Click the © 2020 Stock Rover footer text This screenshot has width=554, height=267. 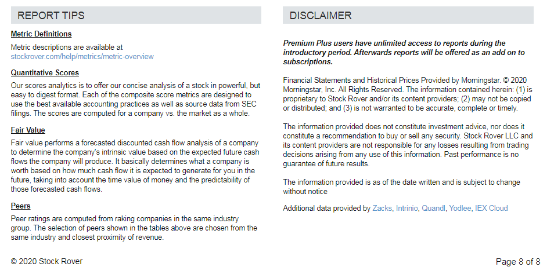[46, 261]
